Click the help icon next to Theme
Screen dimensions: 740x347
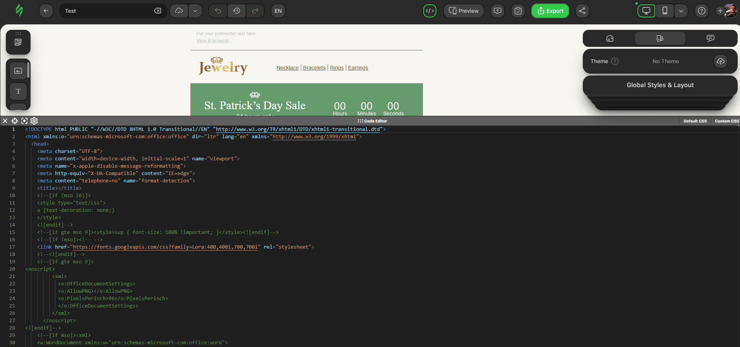point(615,61)
